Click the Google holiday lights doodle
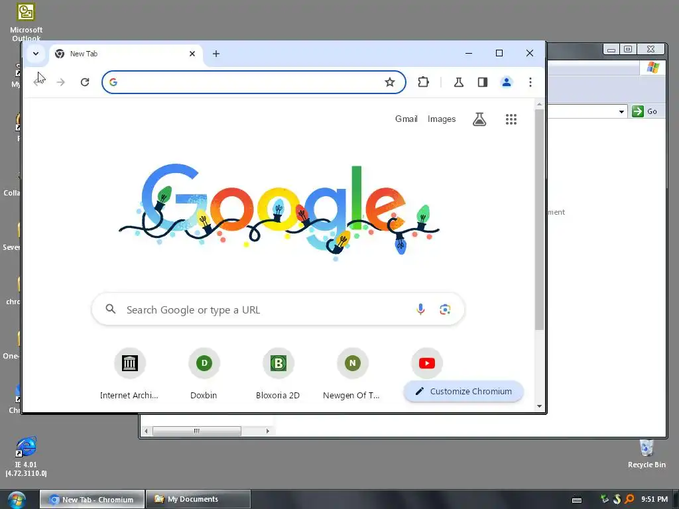679x509 pixels. pos(279,212)
